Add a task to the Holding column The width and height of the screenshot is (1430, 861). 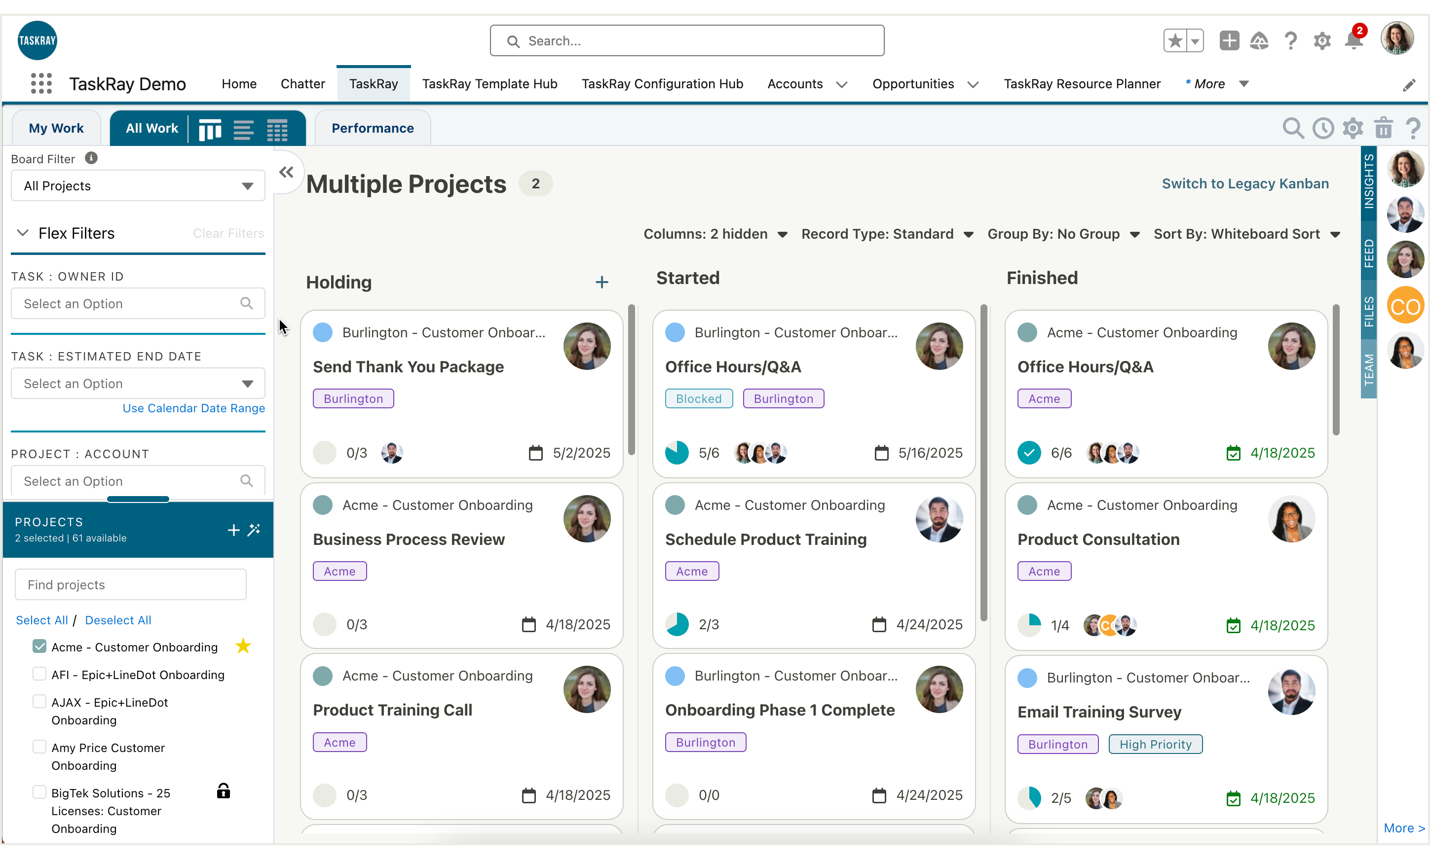point(602,283)
